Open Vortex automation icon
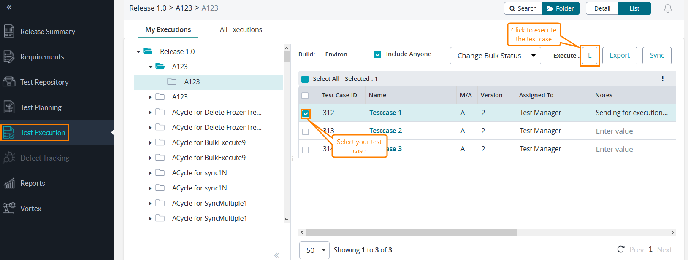688x260 pixels. click(9, 208)
